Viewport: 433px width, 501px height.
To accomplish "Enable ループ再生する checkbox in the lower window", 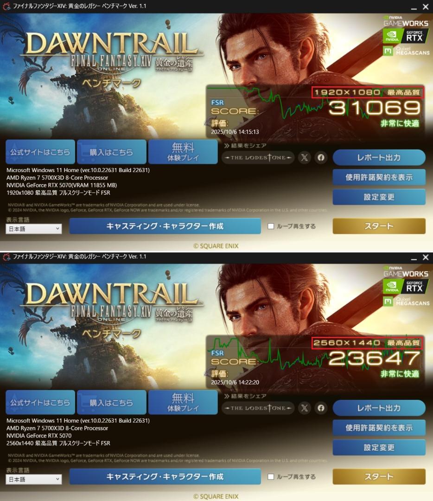I will pyautogui.click(x=271, y=477).
